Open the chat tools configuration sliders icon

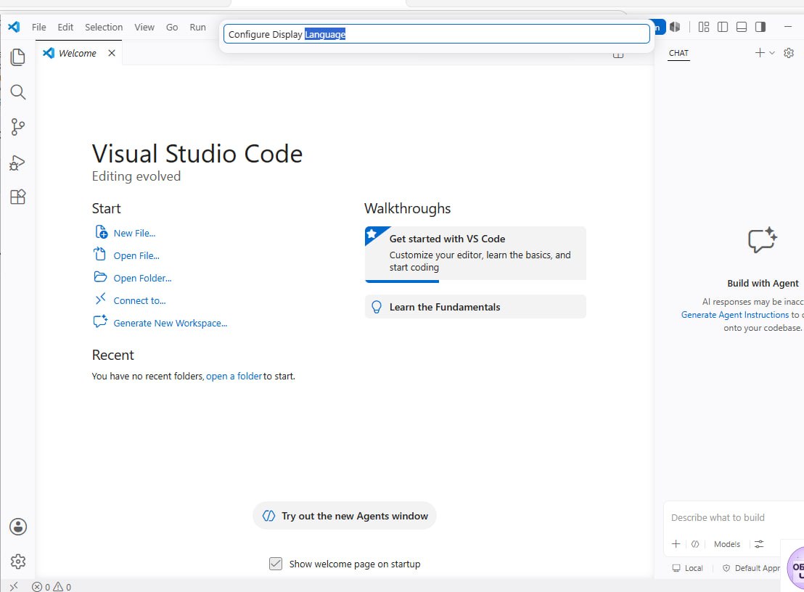(759, 544)
